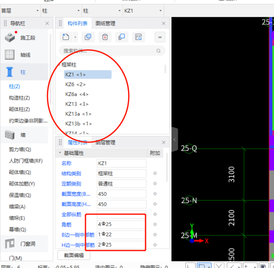Click the search magnifier icon
The height and width of the screenshot is (268, 274).
click(x=158, y=51)
